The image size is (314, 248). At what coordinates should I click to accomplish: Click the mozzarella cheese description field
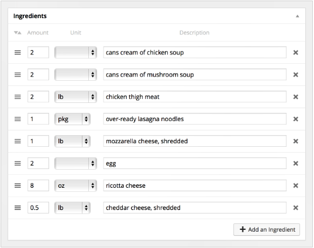[x=195, y=141]
